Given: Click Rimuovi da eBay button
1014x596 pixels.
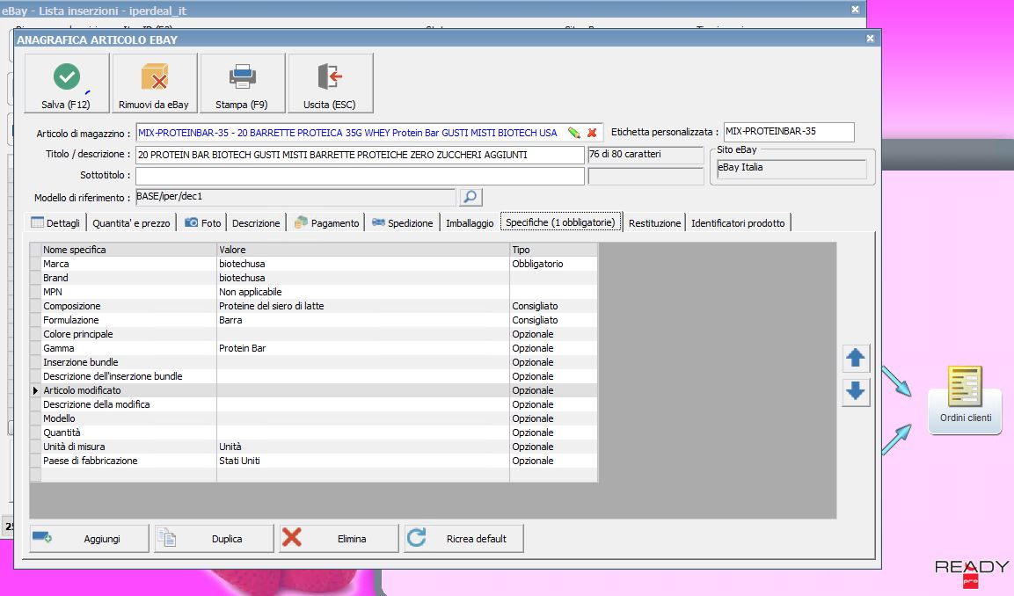Looking at the screenshot, I should click(155, 84).
